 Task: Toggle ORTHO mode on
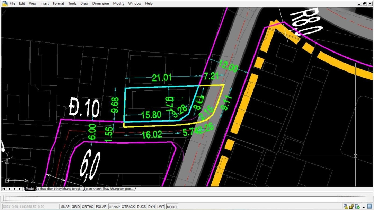pyautogui.click(x=88, y=207)
